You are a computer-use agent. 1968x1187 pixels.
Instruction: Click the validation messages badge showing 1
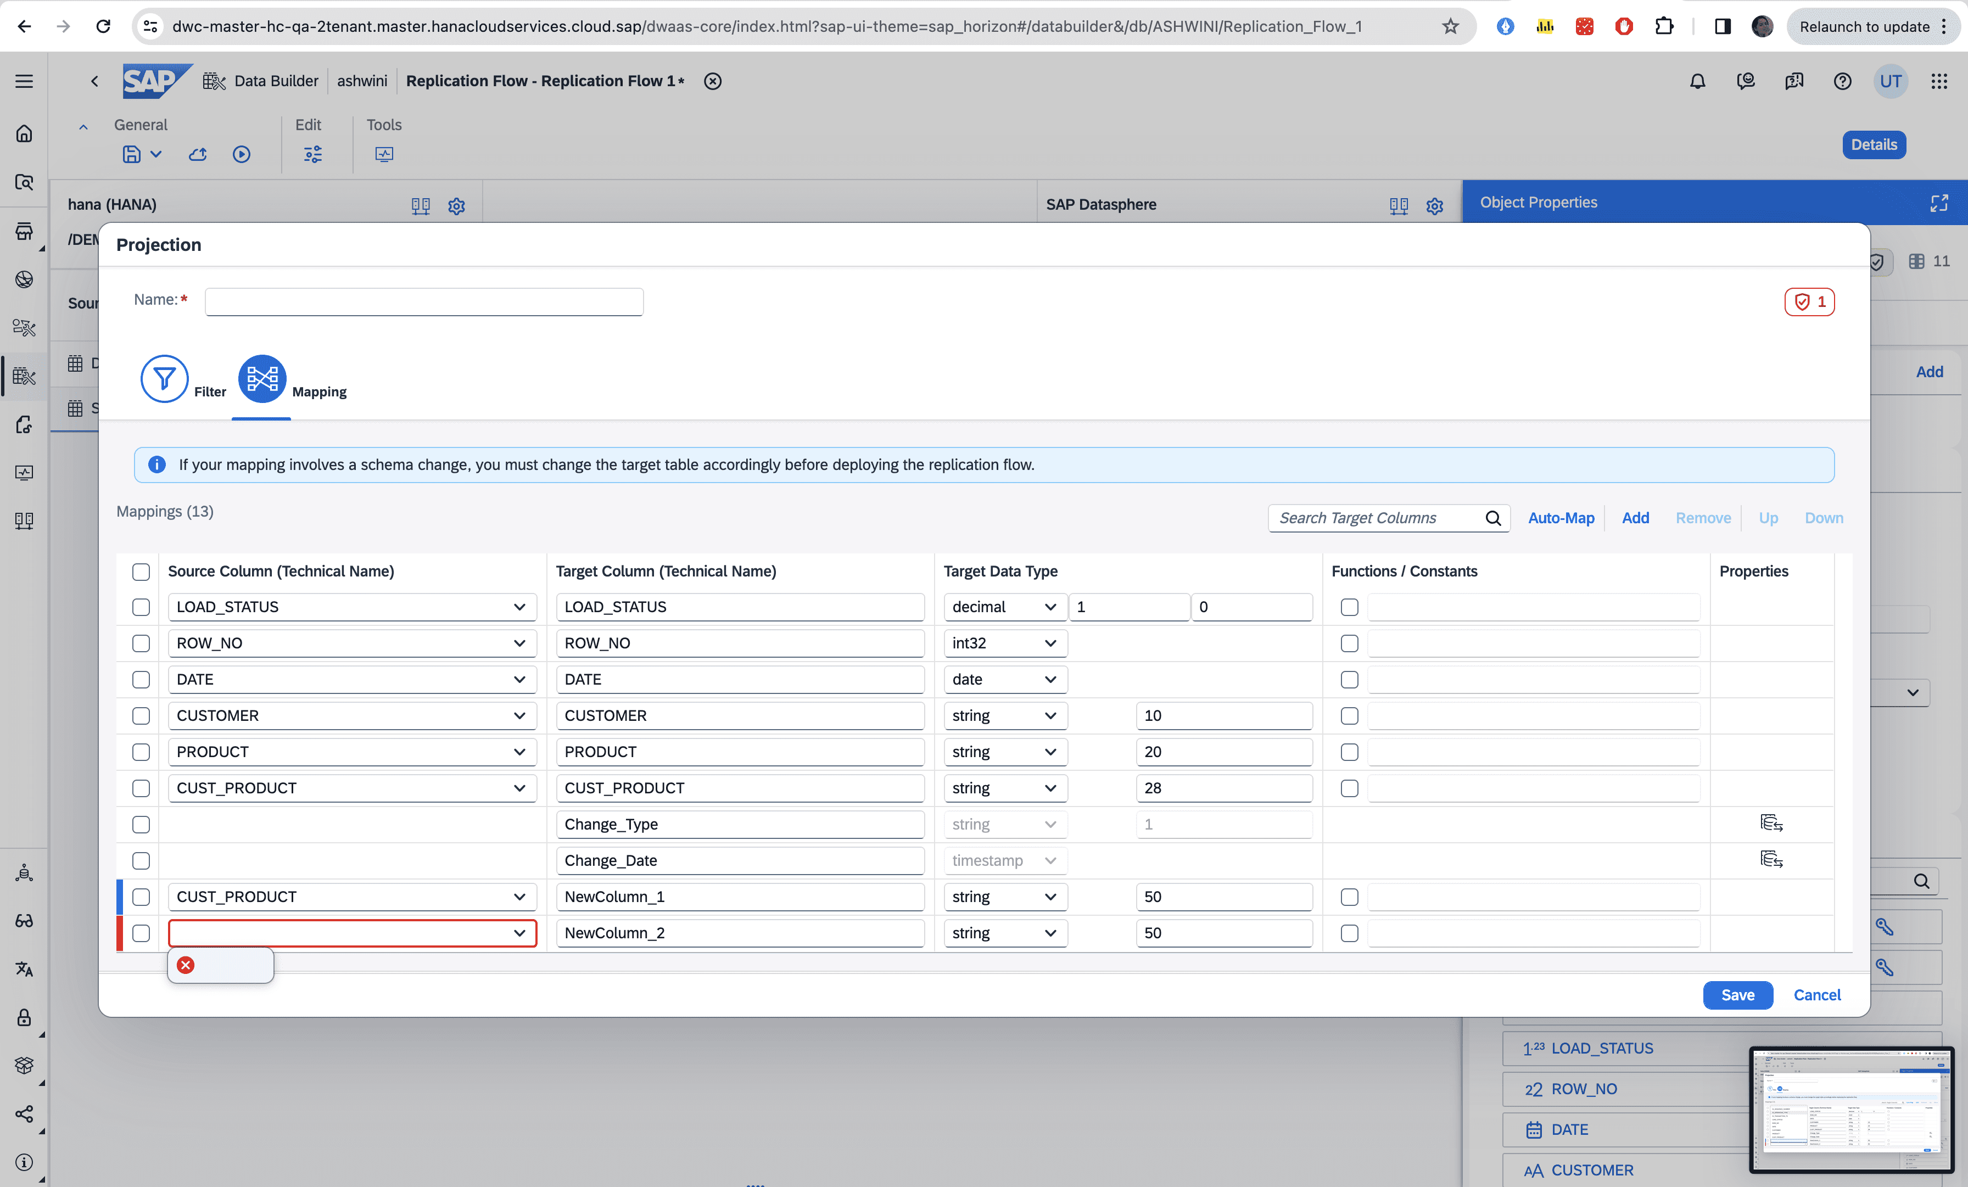[x=1809, y=301]
